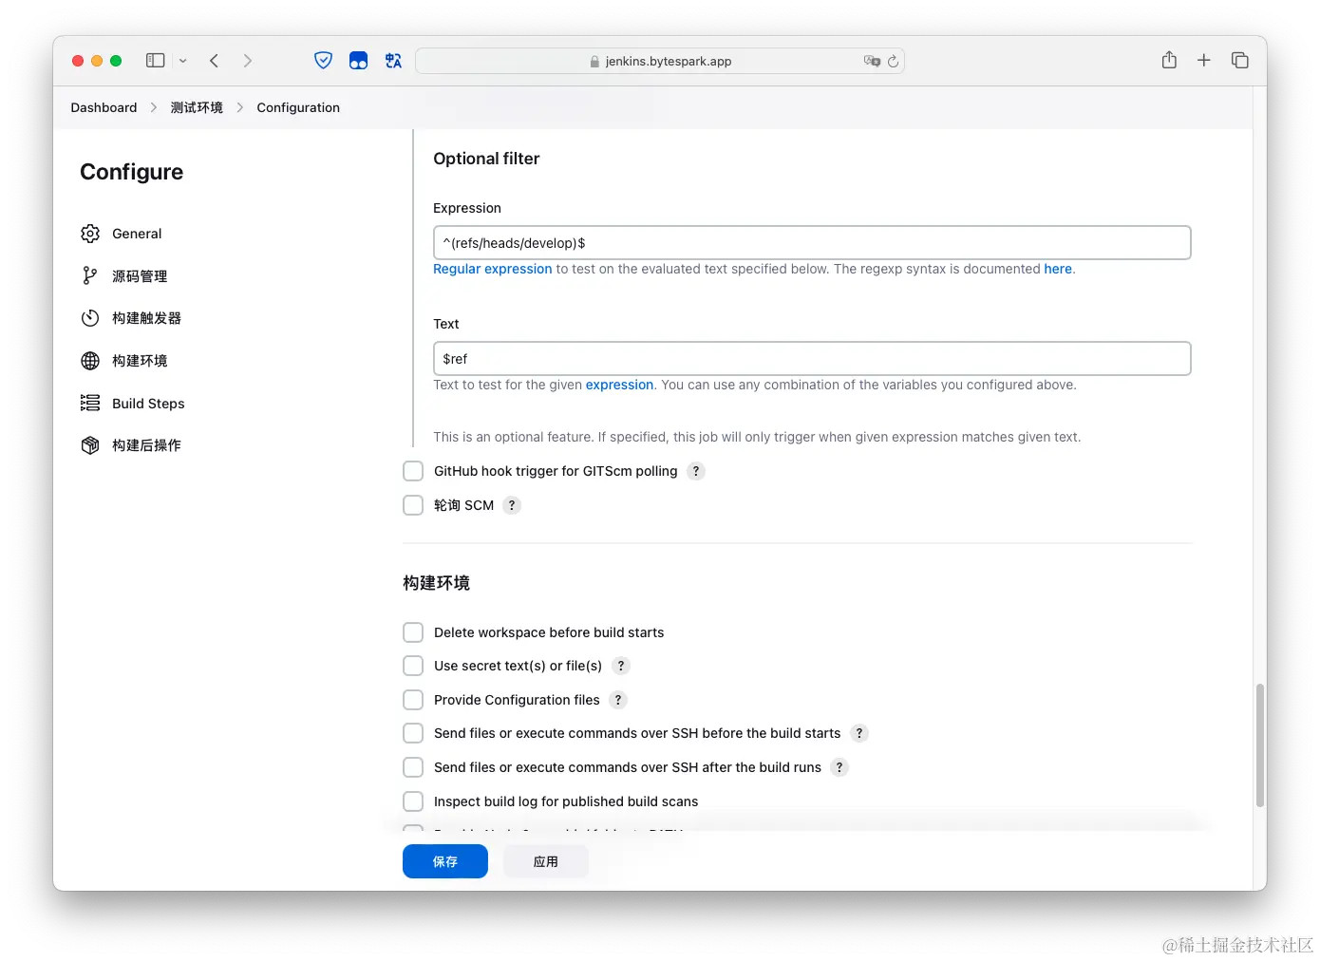Click the '构建环境' section heading text
The image size is (1320, 961).
[436, 583]
